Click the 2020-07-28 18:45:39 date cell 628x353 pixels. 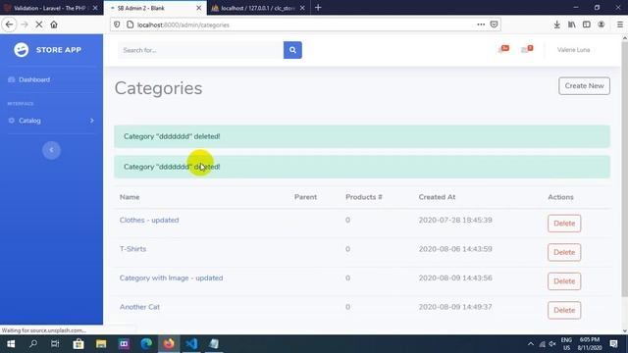pyautogui.click(x=455, y=220)
